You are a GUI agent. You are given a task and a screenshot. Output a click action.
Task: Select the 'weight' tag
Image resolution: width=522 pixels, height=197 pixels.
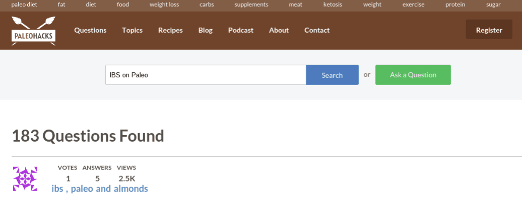(372, 5)
